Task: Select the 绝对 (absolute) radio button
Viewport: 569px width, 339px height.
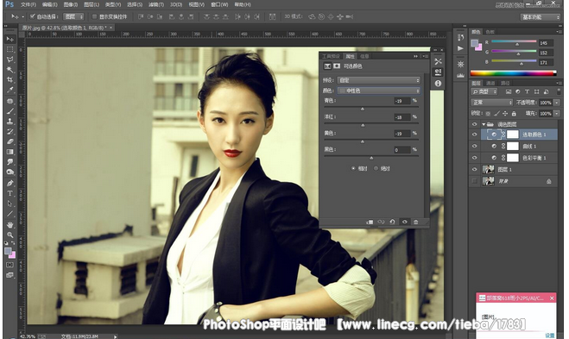Action: coord(376,168)
